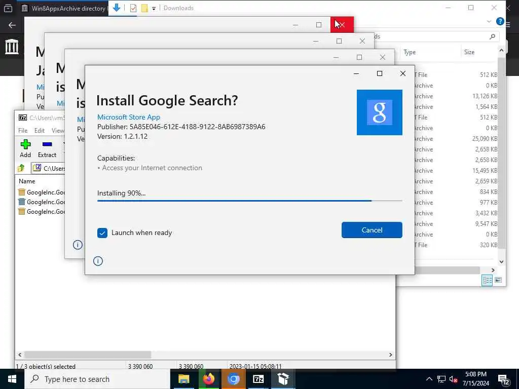519x389 pixels.
Task: Open the 7-Zip View menu
Action: tap(58, 130)
